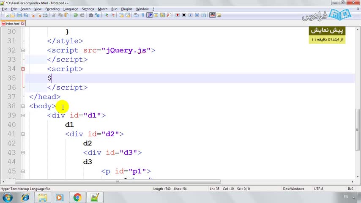This screenshot has height=203, width=361.
Task: Click the scroll right arrow of horizontal scrollbar
Action: coord(353,181)
